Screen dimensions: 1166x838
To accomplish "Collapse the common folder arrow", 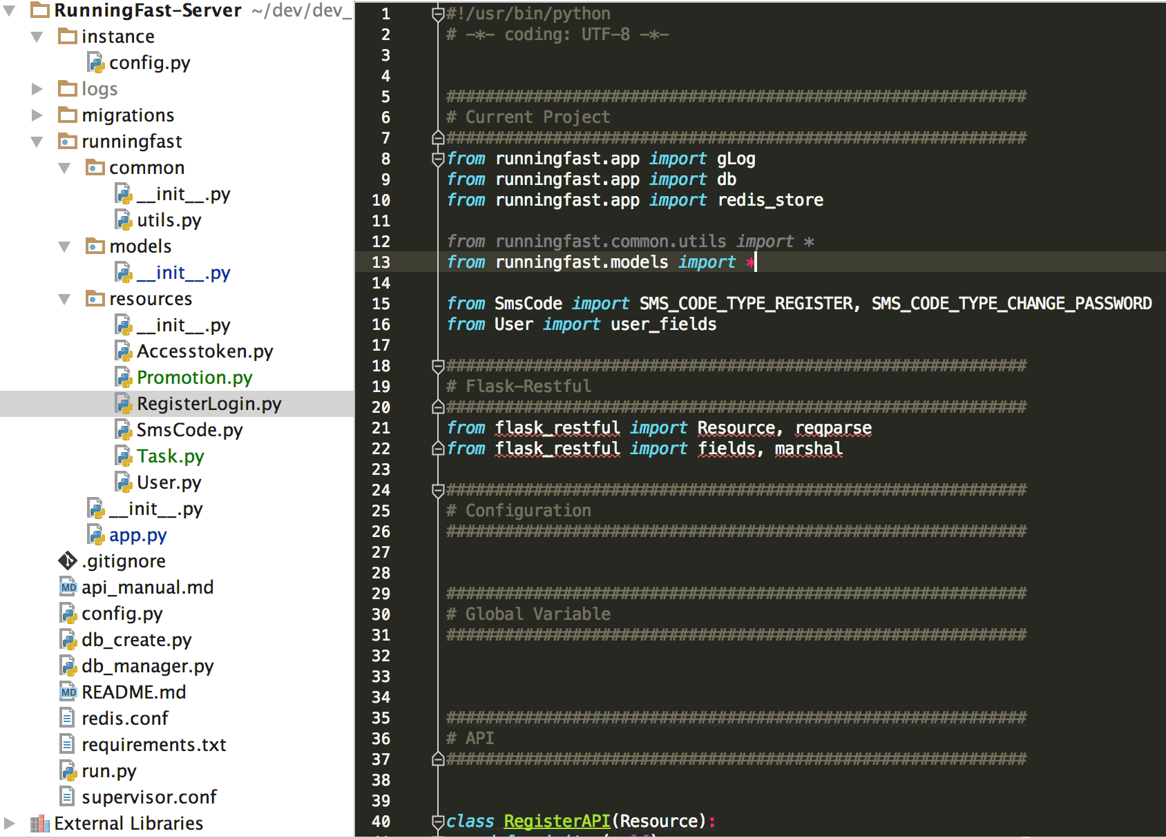I will [x=65, y=168].
